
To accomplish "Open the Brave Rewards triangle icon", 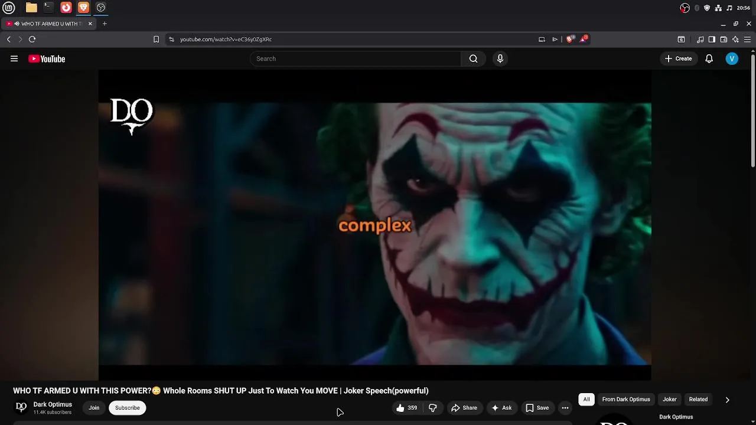I will click(584, 39).
